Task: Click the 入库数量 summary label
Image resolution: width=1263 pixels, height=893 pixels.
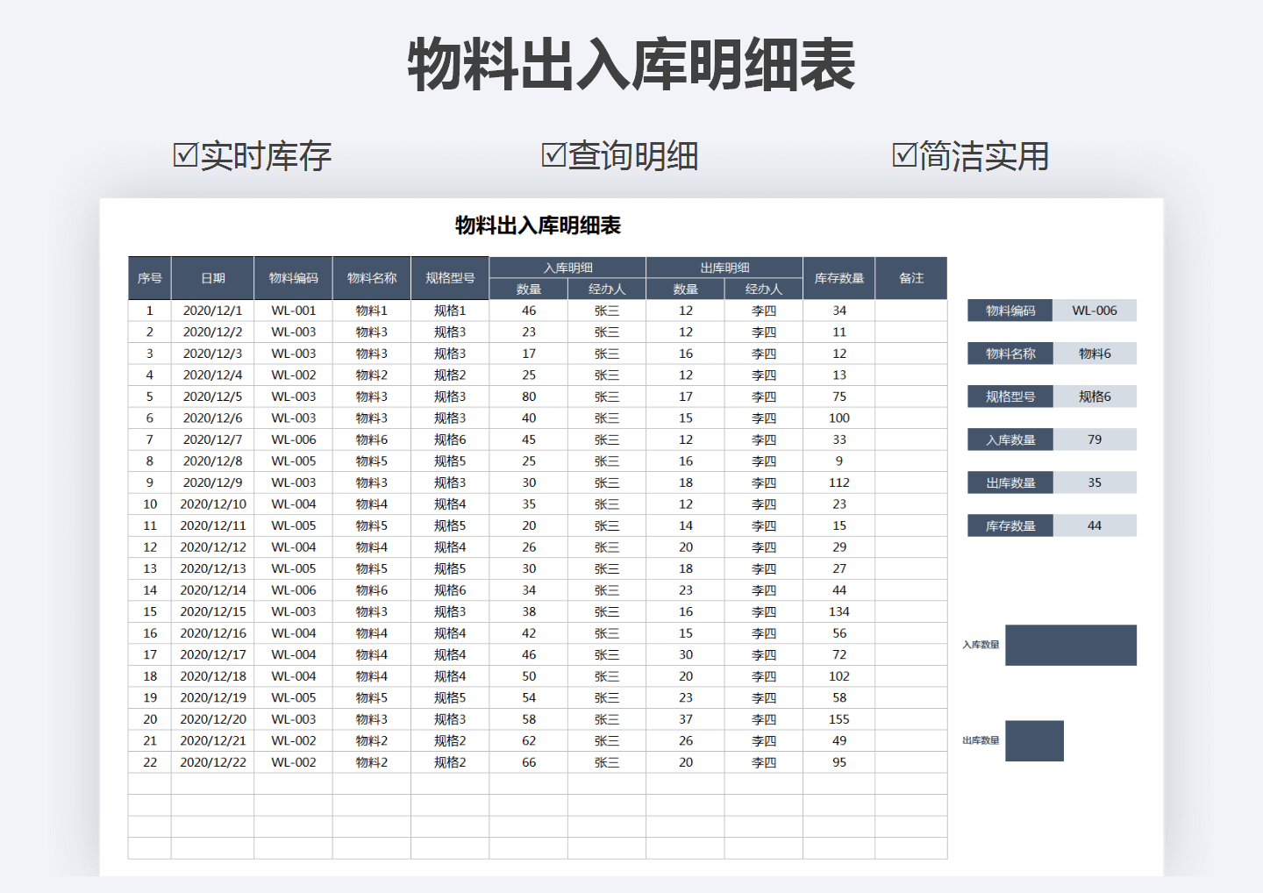Action: pos(1010,439)
